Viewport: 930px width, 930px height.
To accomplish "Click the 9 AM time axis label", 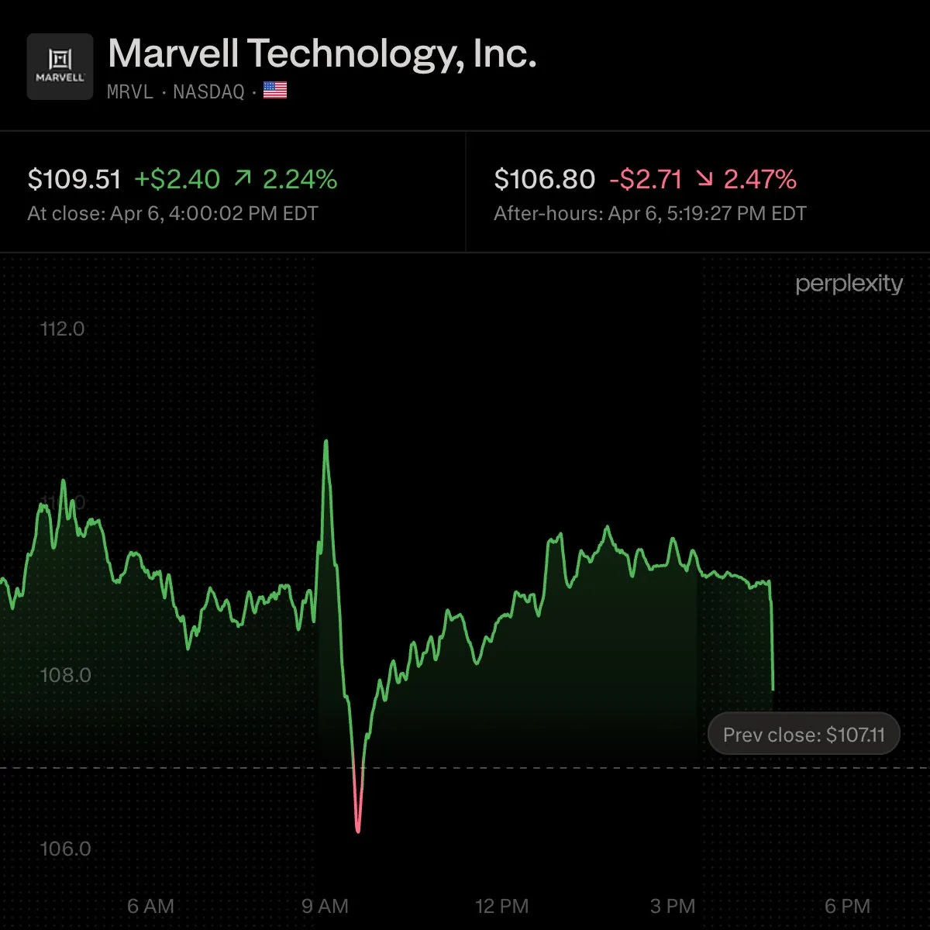I will (x=325, y=906).
